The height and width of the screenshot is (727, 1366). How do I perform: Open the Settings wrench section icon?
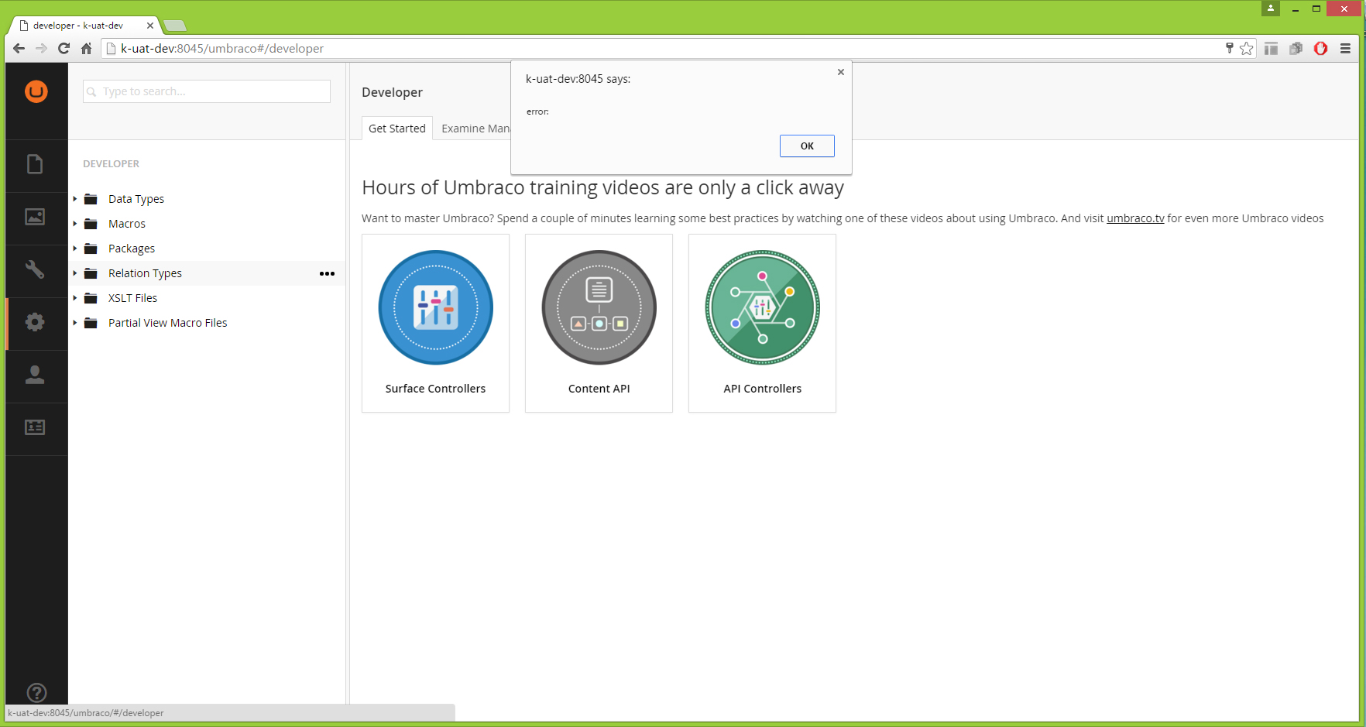[x=35, y=269]
